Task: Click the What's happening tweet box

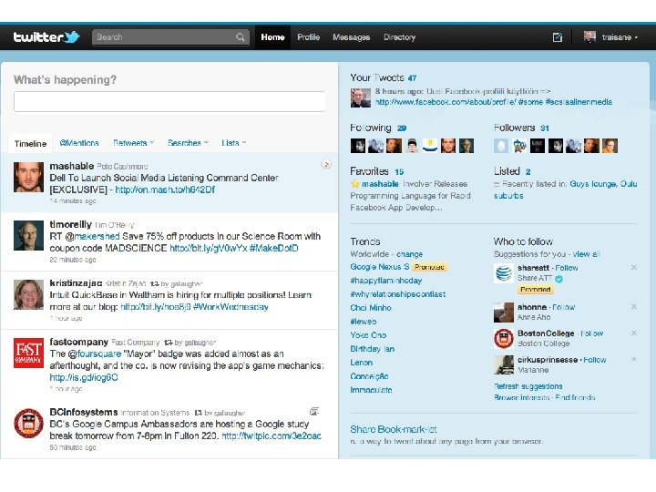Action: 169,102
